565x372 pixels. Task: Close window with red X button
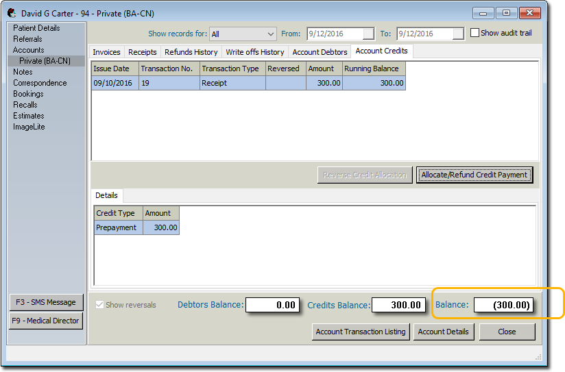529,13
